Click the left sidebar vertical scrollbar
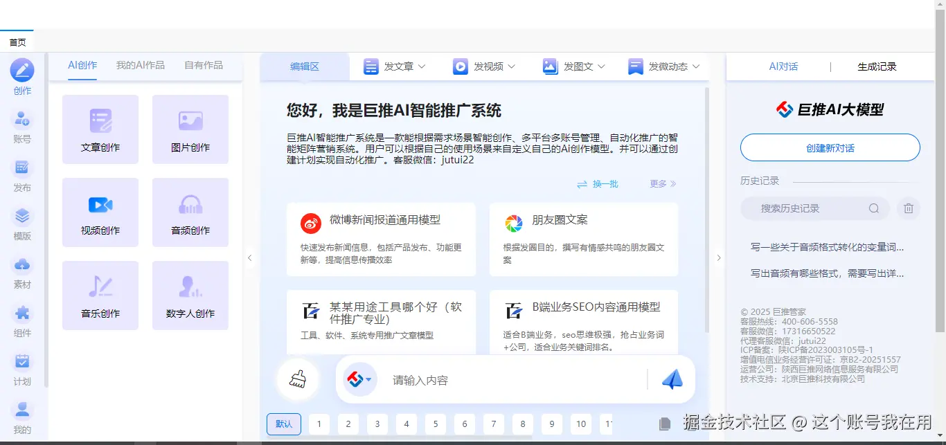 tap(46, 220)
